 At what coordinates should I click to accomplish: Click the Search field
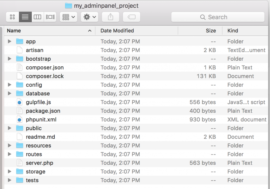pyautogui.click(x=218, y=17)
